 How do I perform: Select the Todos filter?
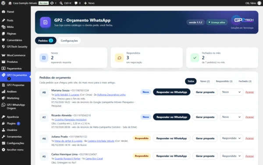[x=191, y=81]
